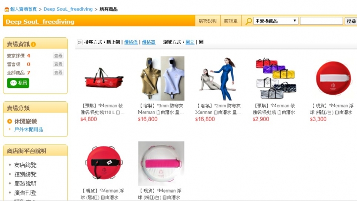
Task: Click Deep SouL_freediving breadcrumb link
Action: 68,9
